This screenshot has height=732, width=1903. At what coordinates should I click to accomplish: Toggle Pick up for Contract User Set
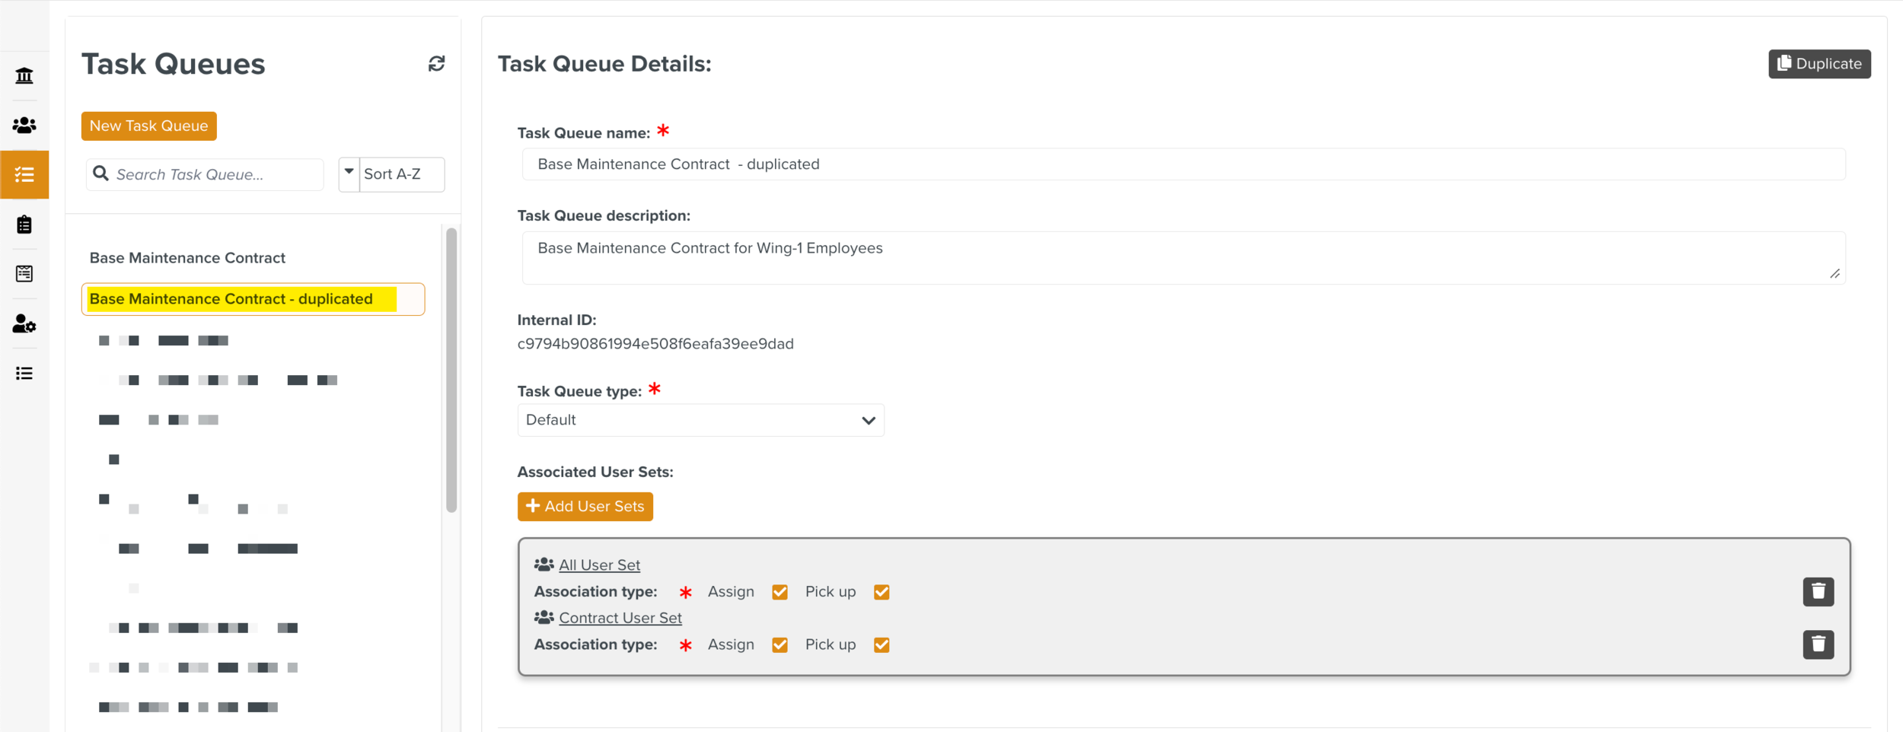[881, 645]
